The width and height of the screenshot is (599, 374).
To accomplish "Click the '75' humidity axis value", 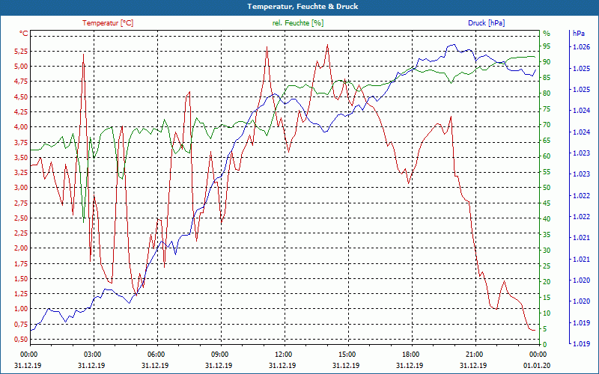I will click(x=547, y=109).
